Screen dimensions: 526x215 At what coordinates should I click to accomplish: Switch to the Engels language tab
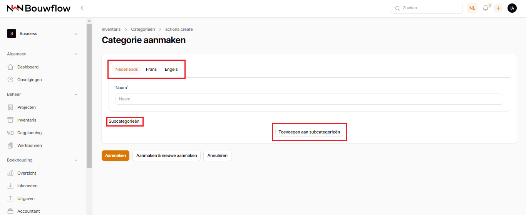tap(171, 69)
